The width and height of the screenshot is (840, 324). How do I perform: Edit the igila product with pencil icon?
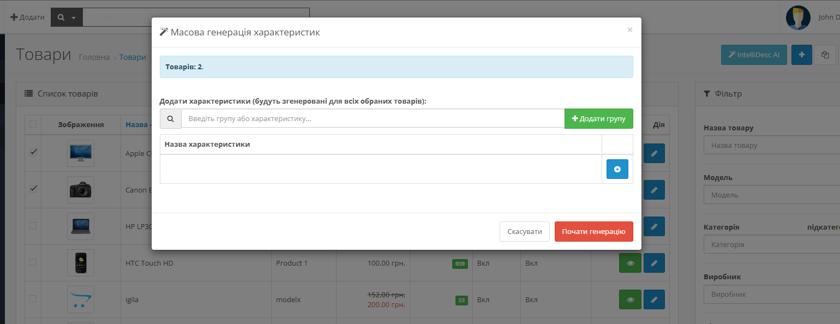coord(654,299)
